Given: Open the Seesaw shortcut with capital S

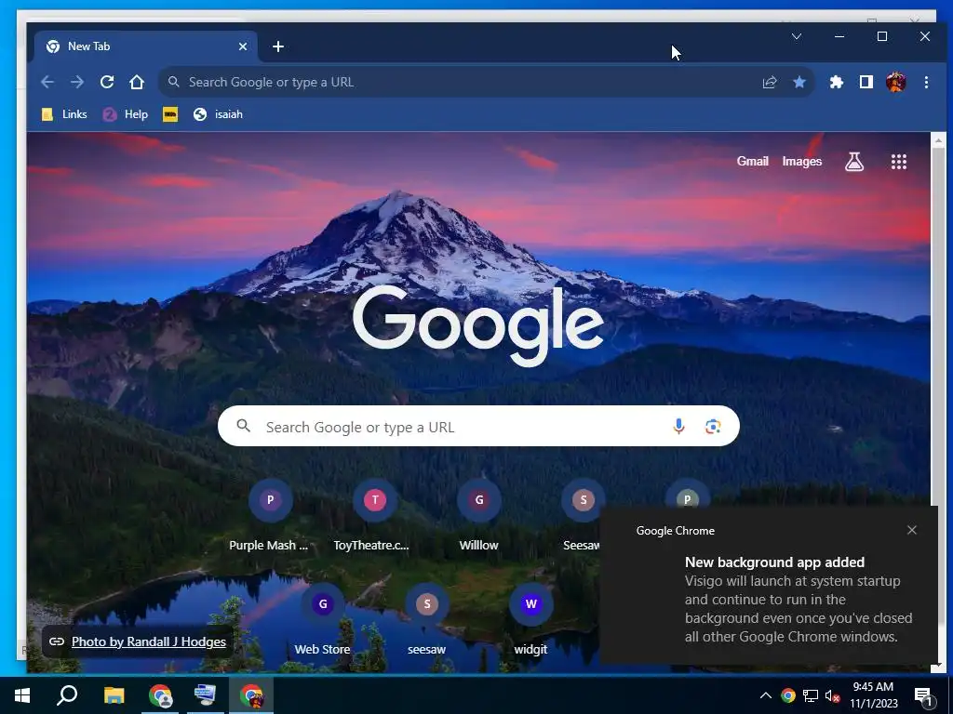Looking at the screenshot, I should click(582, 515).
